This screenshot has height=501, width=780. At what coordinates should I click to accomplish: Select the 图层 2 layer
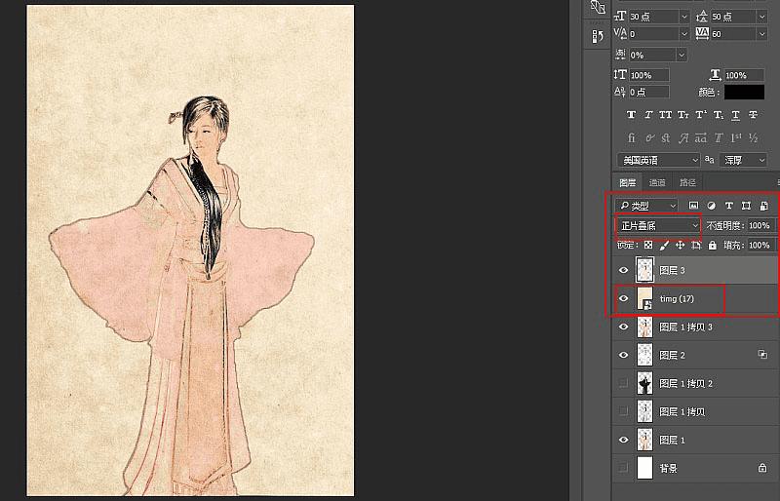pyautogui.click(x=695, y=355)
